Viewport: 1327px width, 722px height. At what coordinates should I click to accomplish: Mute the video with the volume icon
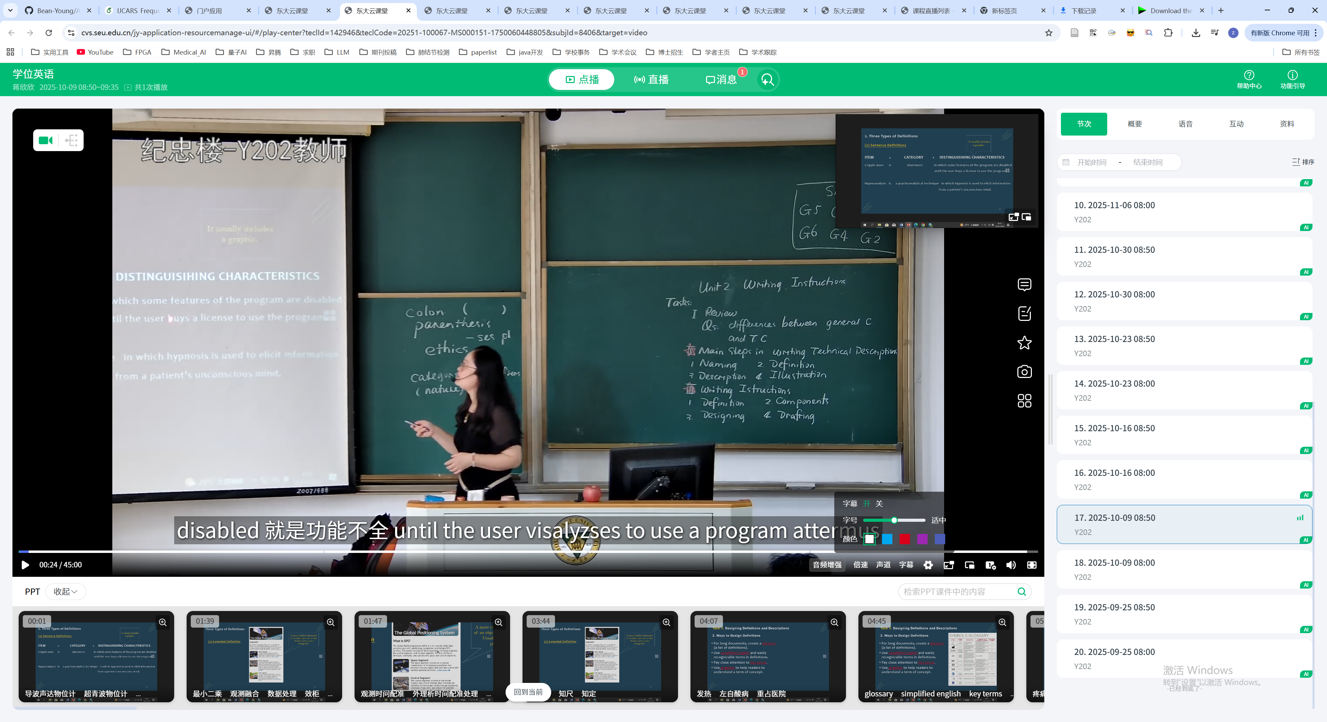[1011, 565]
